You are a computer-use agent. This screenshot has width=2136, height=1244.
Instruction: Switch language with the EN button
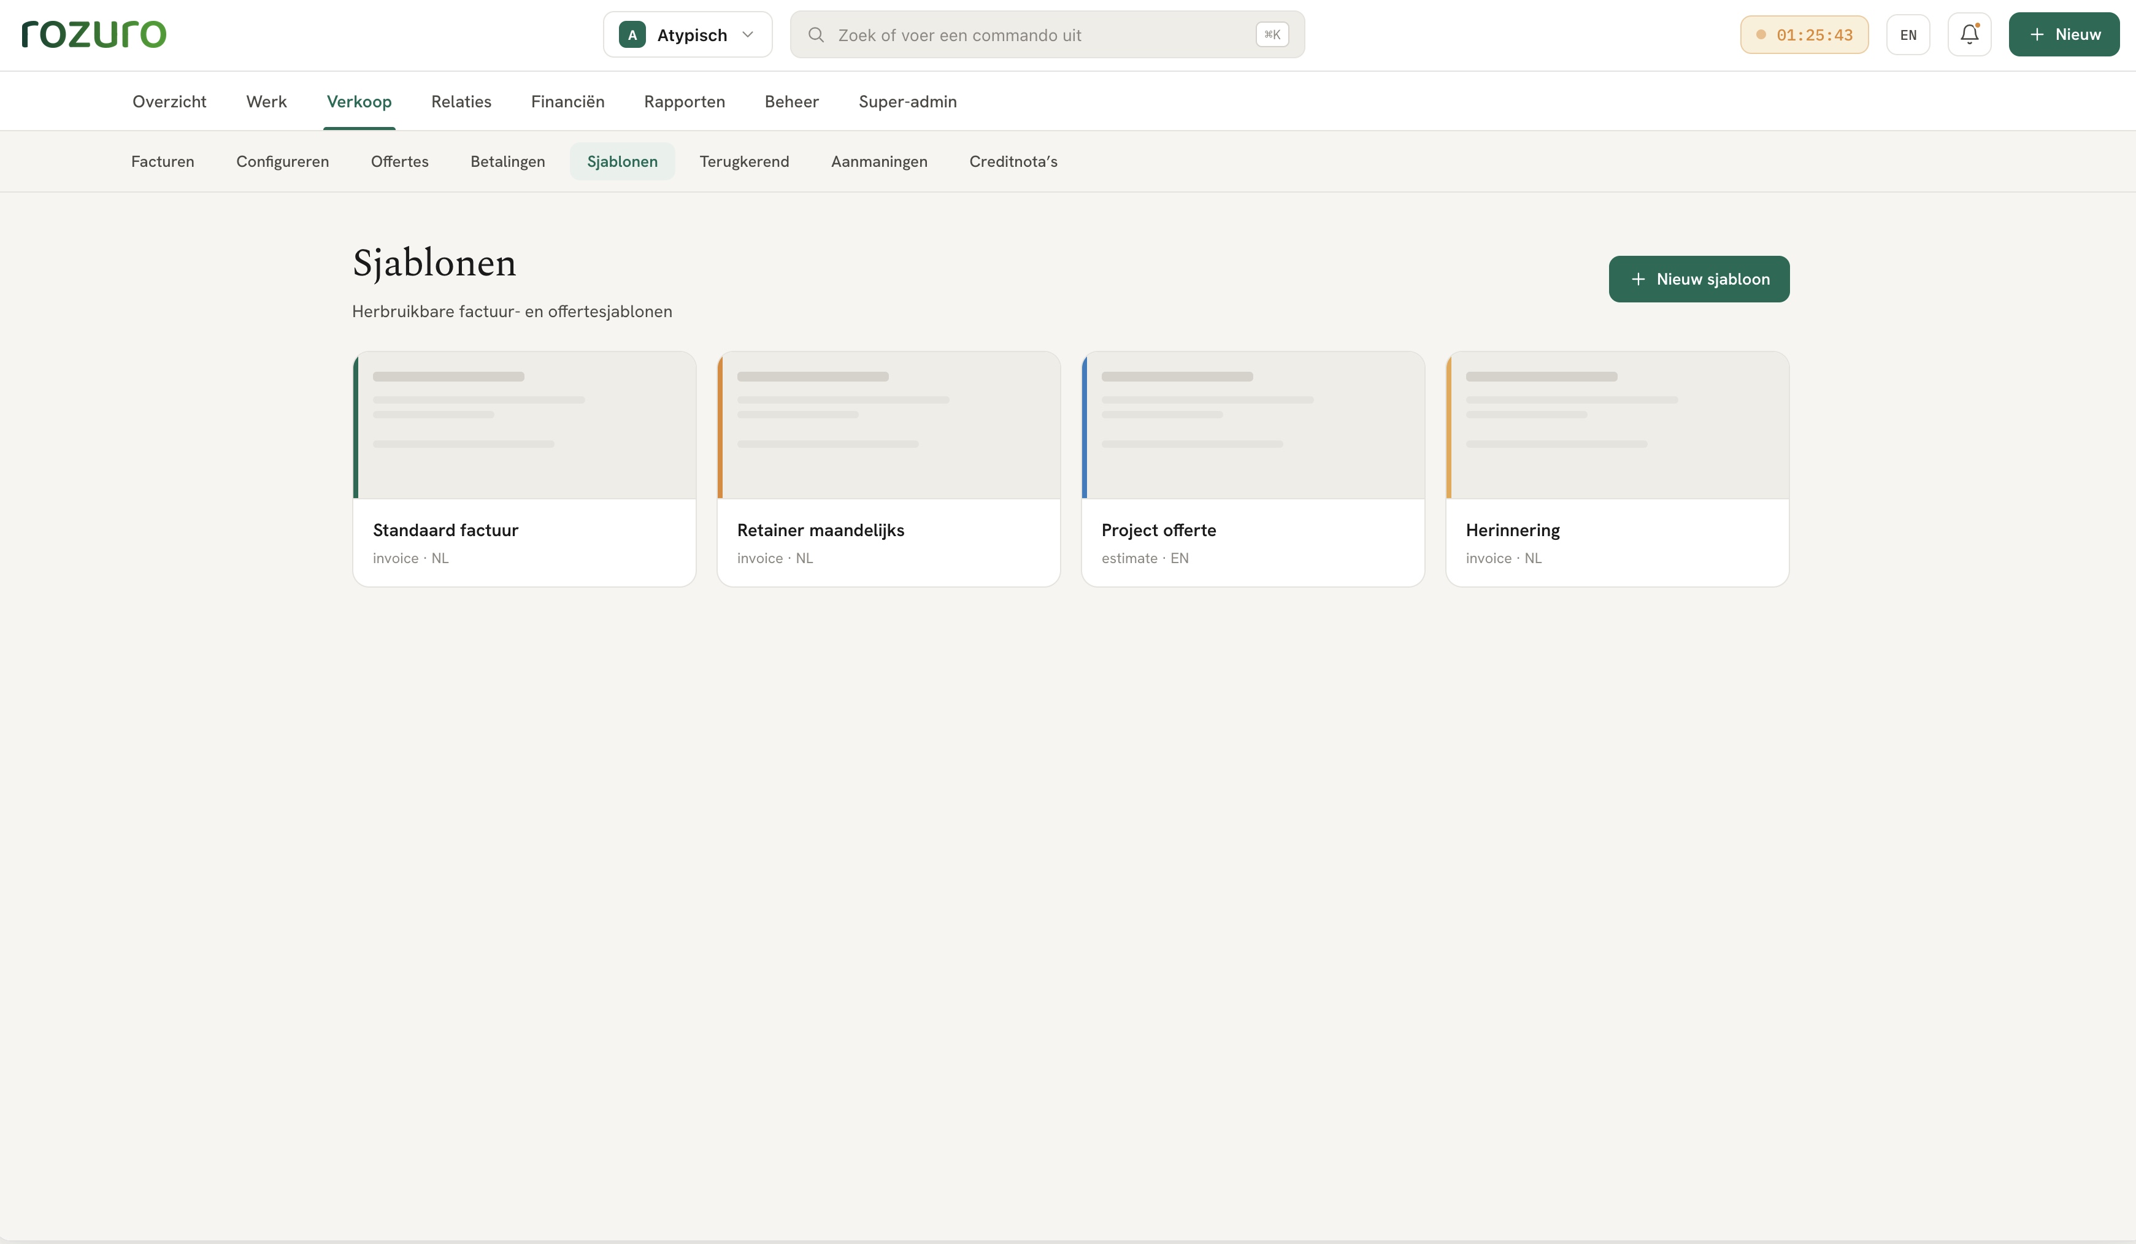[1908, 35]
